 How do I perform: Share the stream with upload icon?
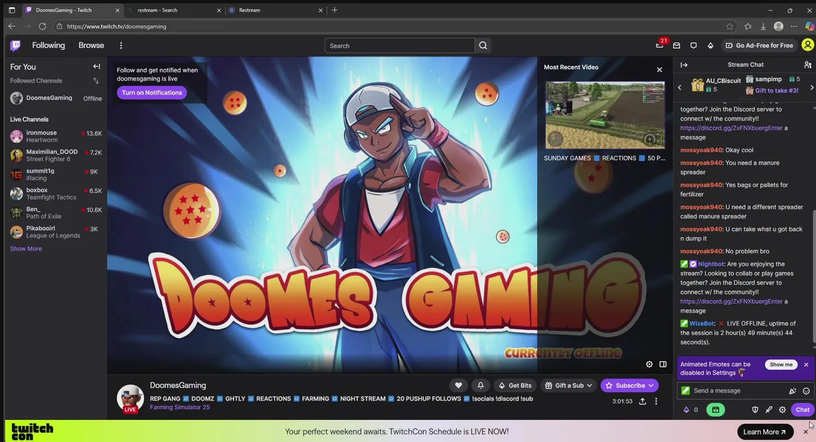click(x=642, y=401)
